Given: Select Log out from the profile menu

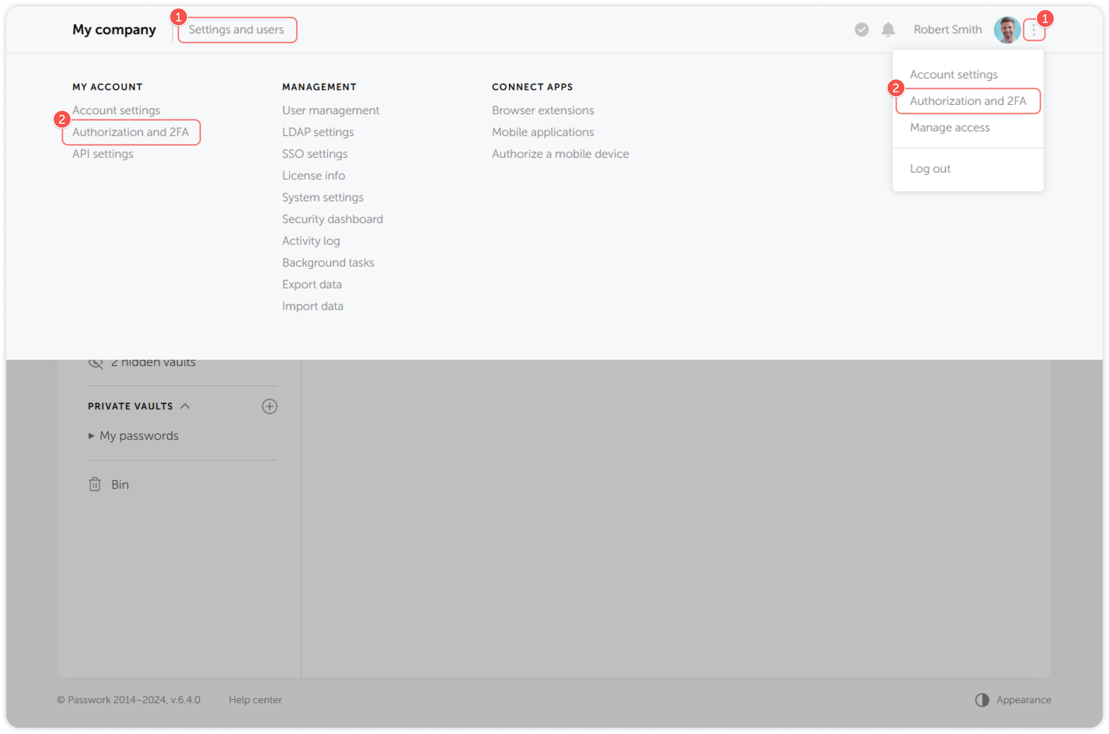Looking at the screenshot, I should pos(930,169).
